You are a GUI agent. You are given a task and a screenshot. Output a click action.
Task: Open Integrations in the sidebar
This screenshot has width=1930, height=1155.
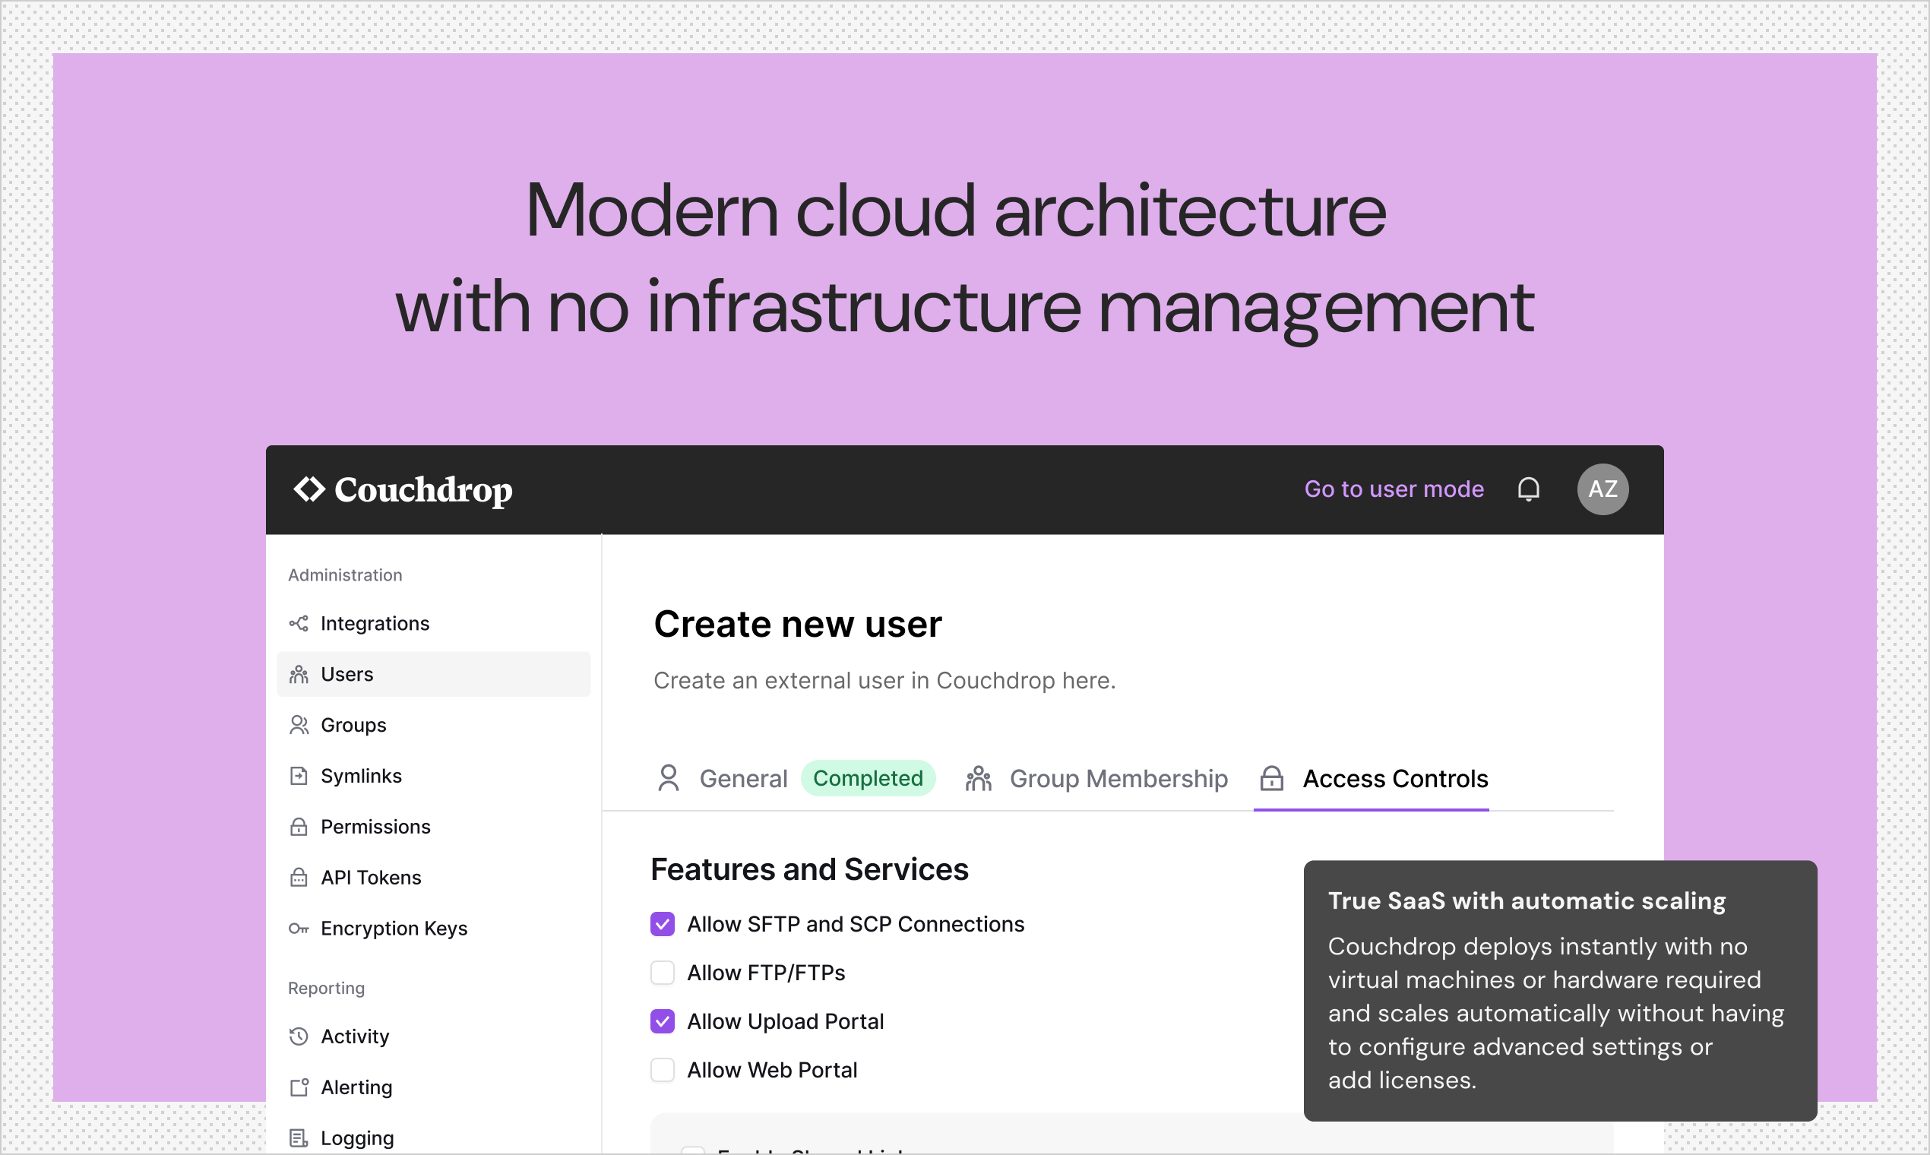(x=375, y=623)
